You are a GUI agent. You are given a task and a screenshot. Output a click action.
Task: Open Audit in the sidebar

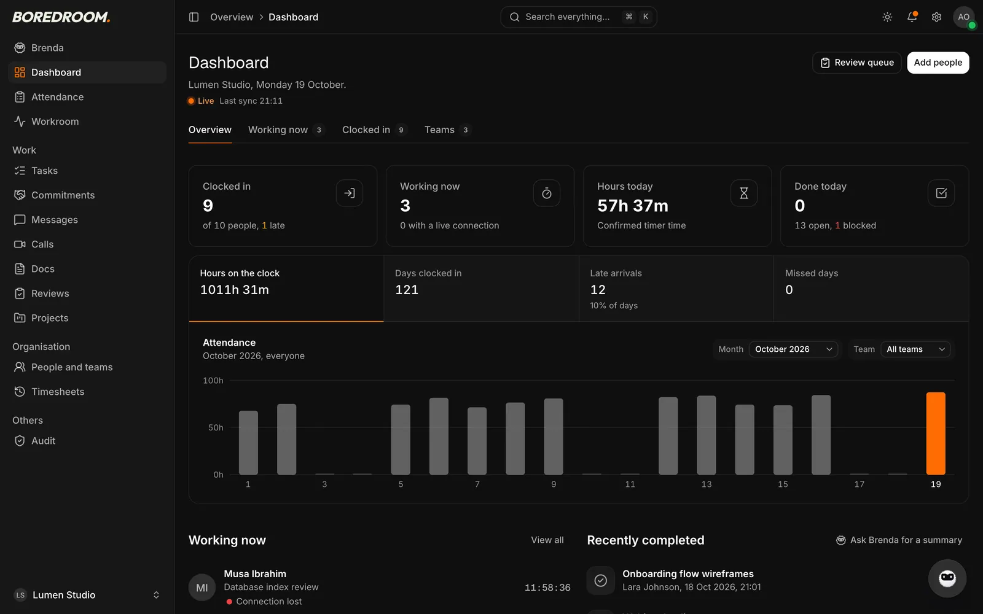tap(87, 441)
